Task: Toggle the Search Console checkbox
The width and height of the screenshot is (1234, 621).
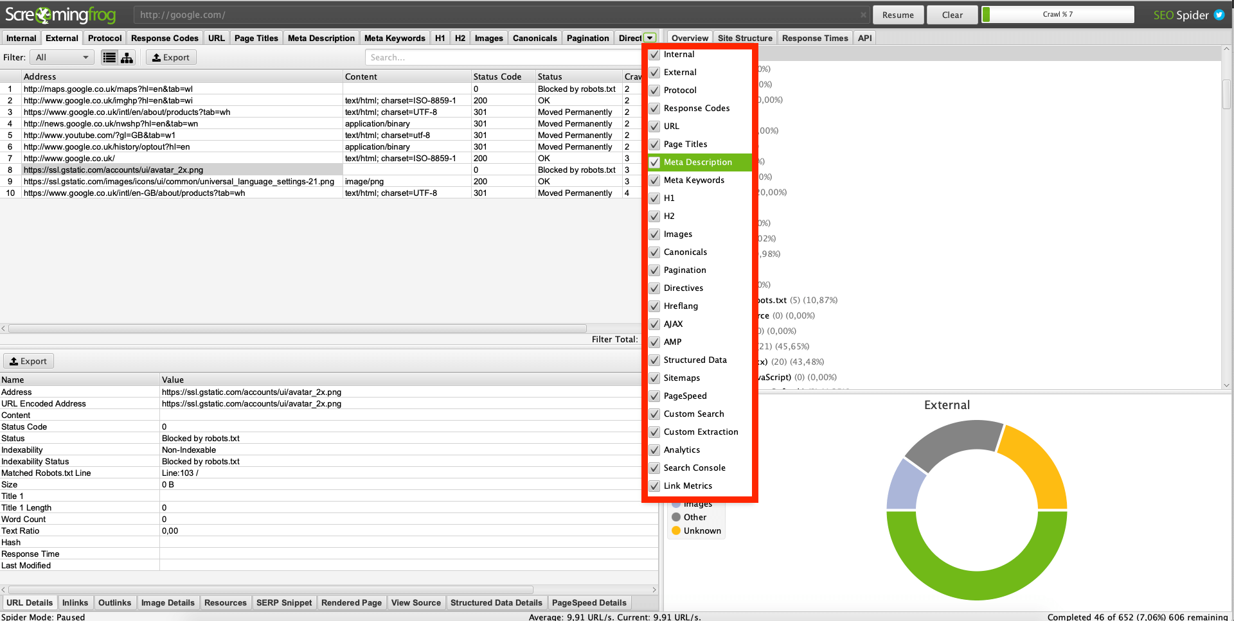Action: point(654,468)
